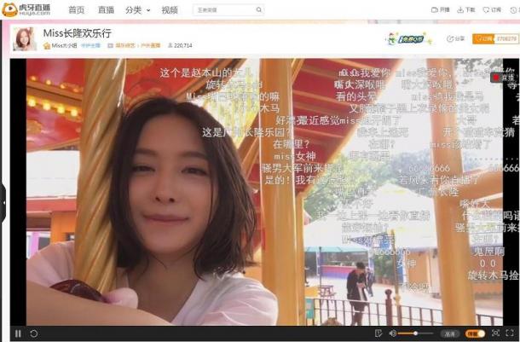Mute the player volume speaker icon
The image size is (520, 342).
point(393,333)
